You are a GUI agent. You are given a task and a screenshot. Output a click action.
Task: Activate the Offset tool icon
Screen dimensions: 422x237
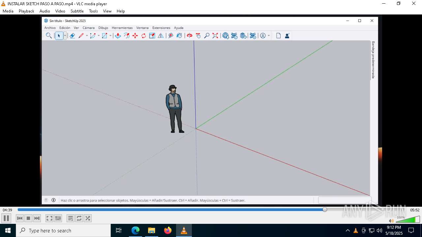[x=127, y=36]
